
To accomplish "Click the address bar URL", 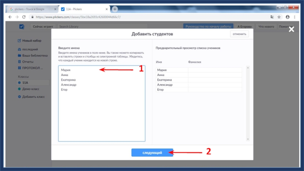I will pos(80,17).
